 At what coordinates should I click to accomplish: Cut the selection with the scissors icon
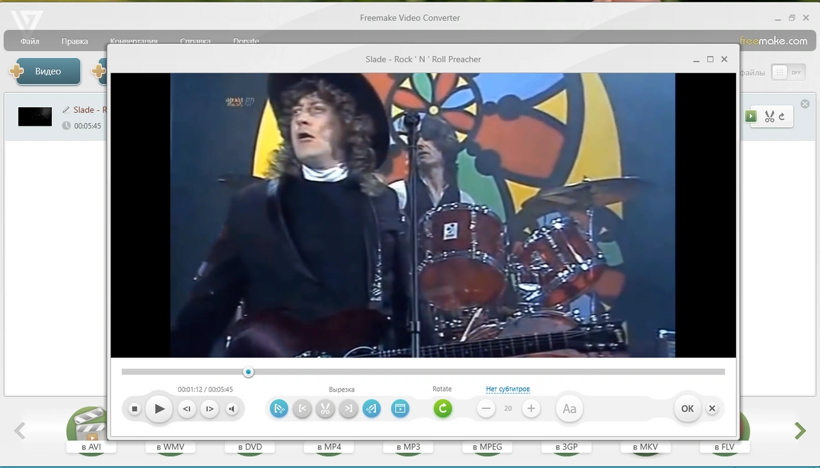[325, 409]
